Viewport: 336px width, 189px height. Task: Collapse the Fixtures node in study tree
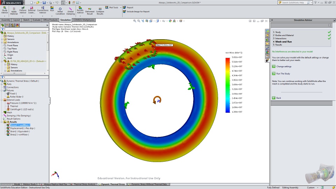[2, 90]
